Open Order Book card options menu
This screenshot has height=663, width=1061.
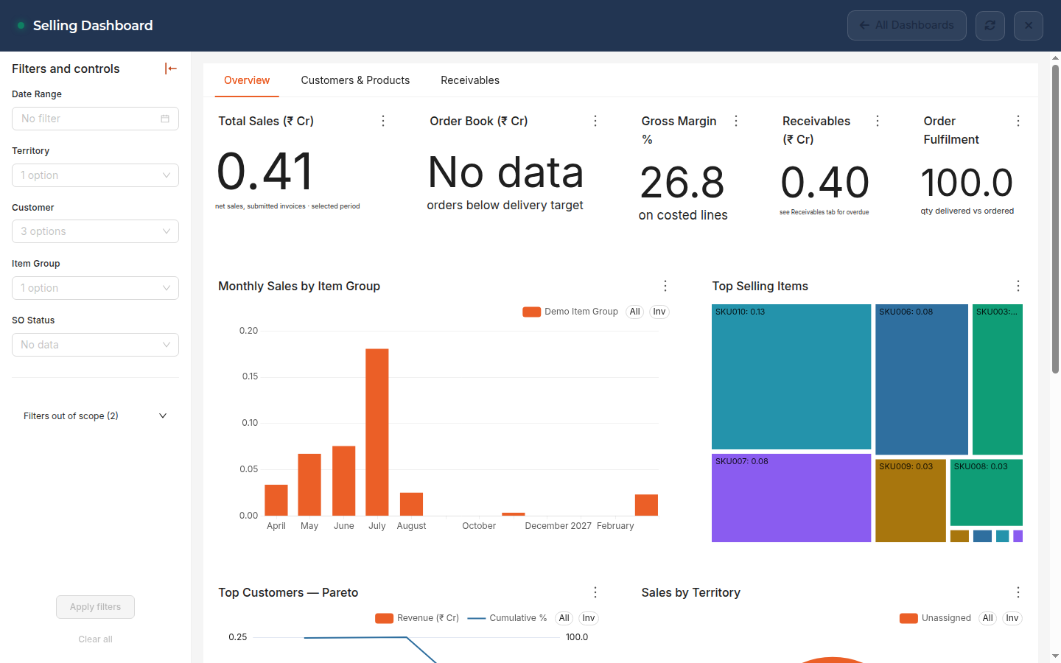(x=595, y=121)
